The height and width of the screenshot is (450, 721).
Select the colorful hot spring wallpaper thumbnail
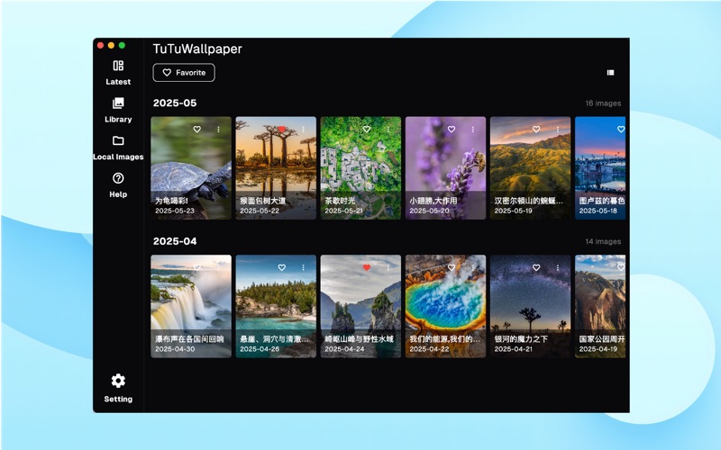click(x=445, y=306)
